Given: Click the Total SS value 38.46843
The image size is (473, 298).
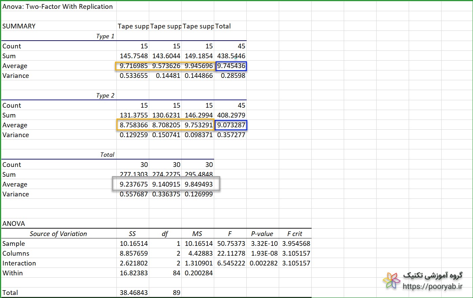Looking at the screenshot, I should click(x=134, y=293).
